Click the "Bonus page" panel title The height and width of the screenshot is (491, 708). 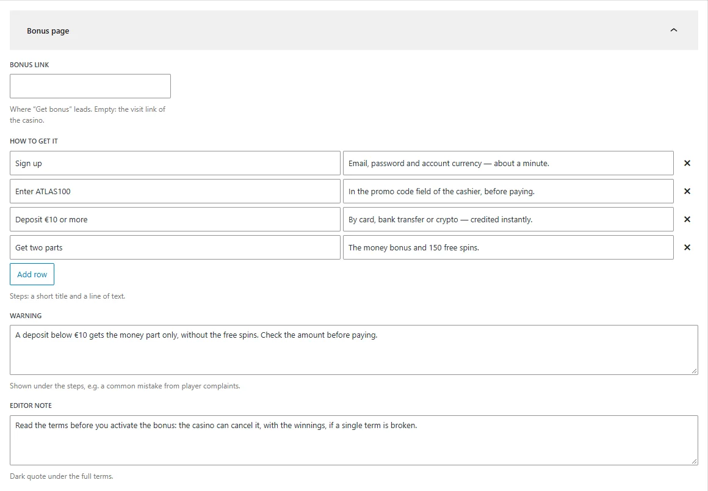pos(48,31)
